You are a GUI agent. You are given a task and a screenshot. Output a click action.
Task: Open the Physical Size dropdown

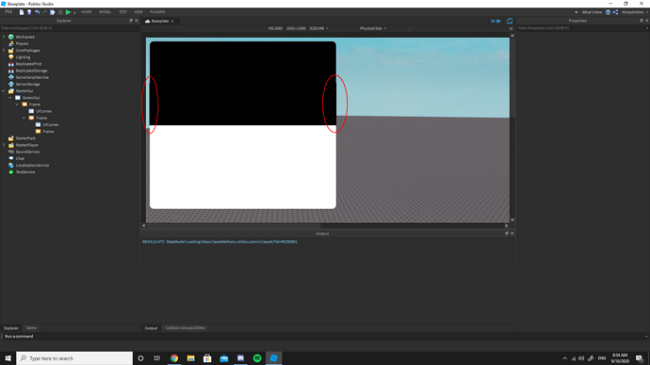pyautogui.click(x=373, y=28)
